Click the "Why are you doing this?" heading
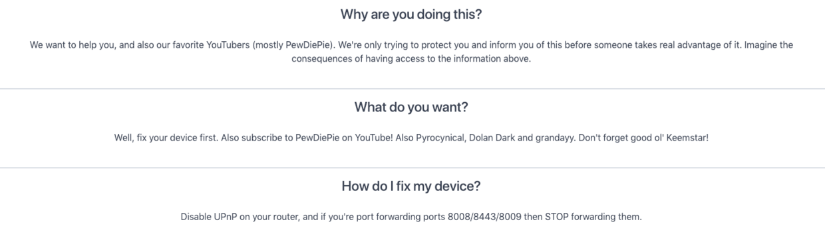The image size is (825, 244). (x=411, y=14)
